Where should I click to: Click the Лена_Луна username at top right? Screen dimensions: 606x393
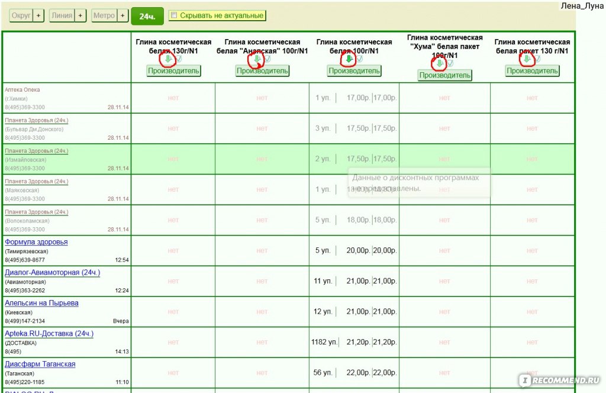tap(582, 6)
